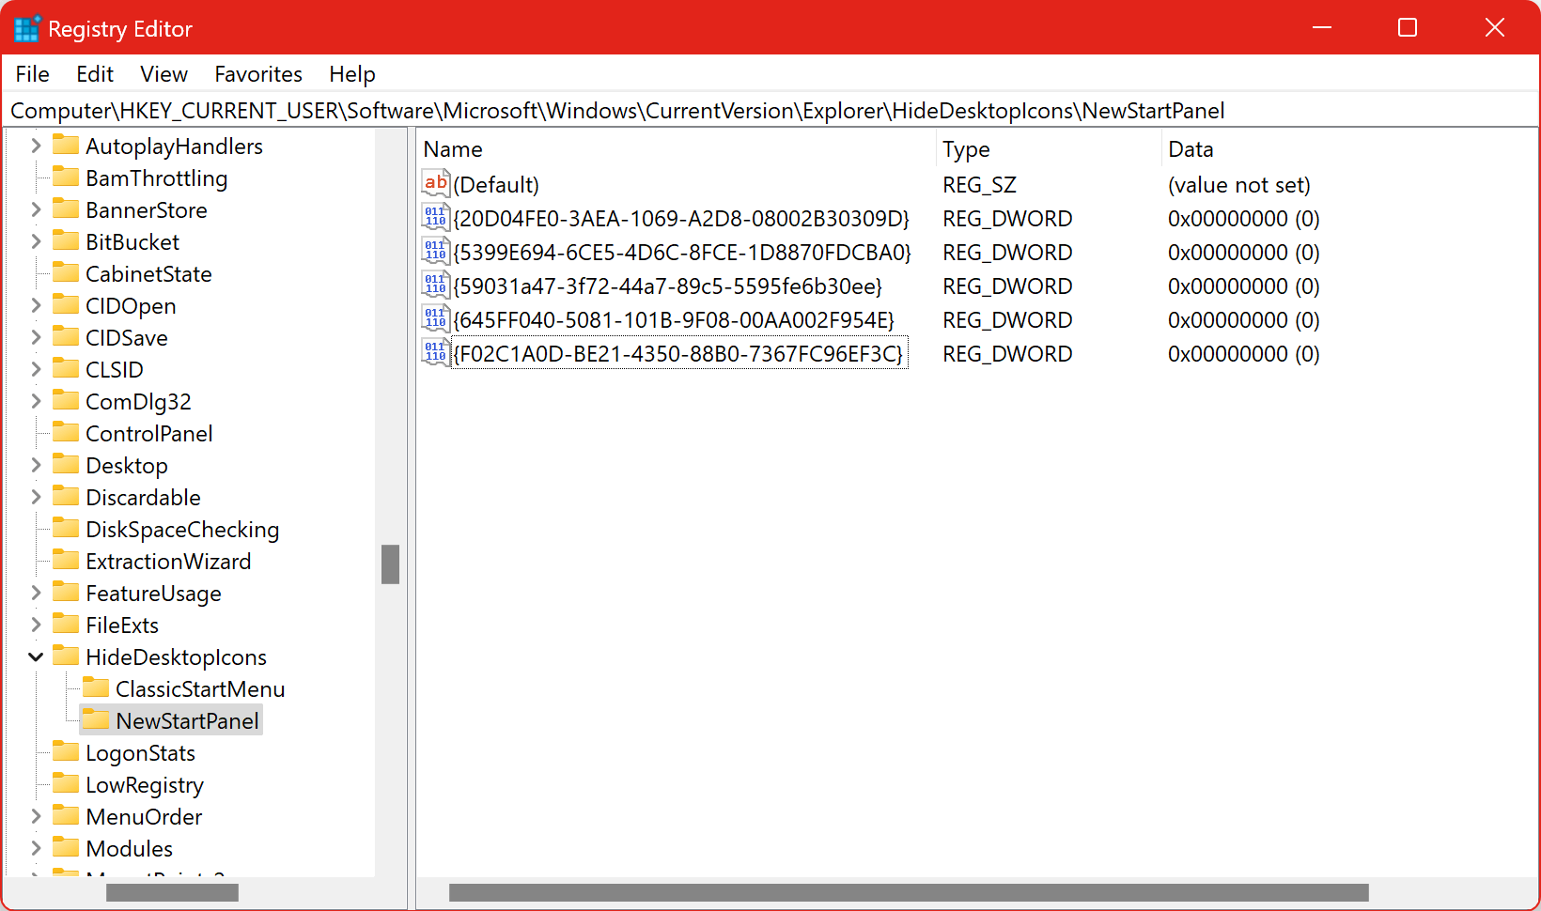1541x911 pixels.
Task: Expand the Modules key
Action: coord(36,848)
